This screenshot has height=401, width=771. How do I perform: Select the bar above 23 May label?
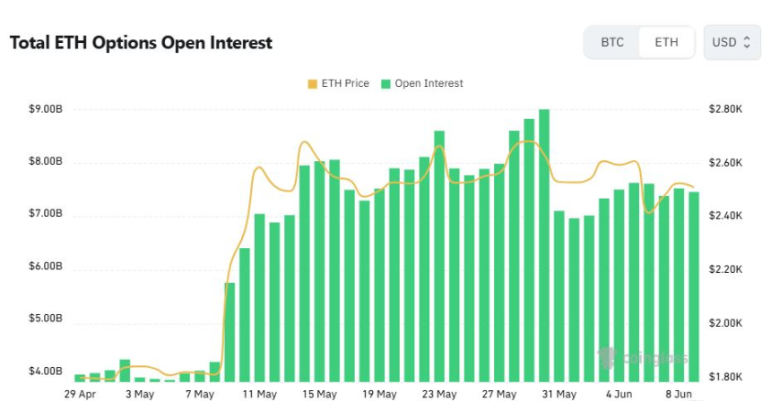439,256
